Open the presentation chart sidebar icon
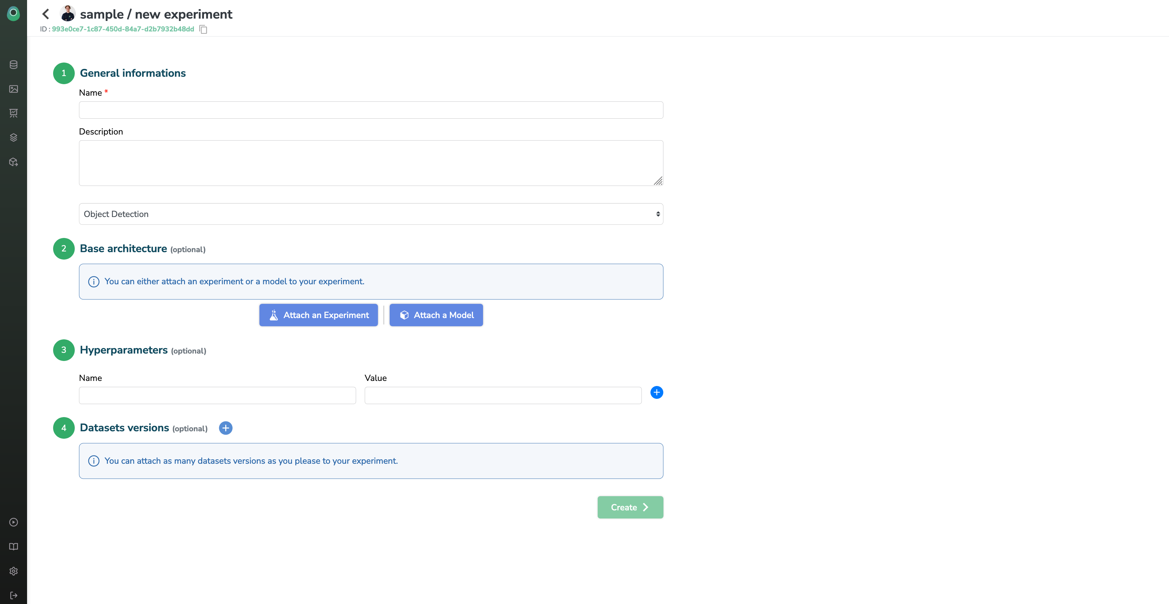 click(x=14, y=113)
